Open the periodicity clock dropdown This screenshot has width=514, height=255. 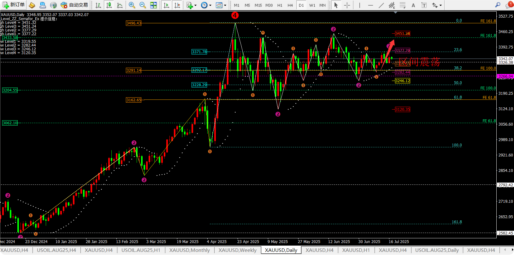(206, 5)
